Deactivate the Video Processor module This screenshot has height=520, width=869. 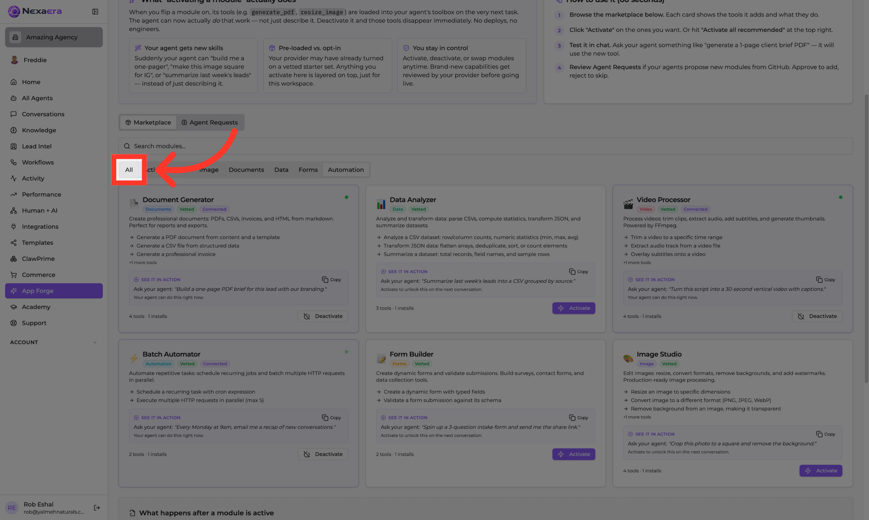pos(817,316)
